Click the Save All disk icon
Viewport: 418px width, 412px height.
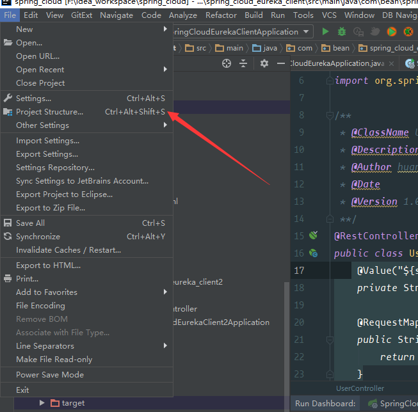click(8, 223)
